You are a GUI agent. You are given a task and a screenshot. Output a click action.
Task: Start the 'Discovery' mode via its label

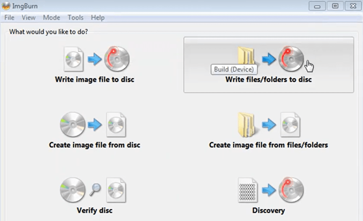(x=269, y=210)
